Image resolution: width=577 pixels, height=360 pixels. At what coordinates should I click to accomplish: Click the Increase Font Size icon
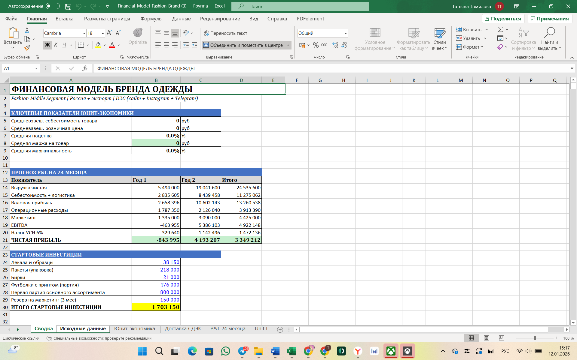coord(109,33)
